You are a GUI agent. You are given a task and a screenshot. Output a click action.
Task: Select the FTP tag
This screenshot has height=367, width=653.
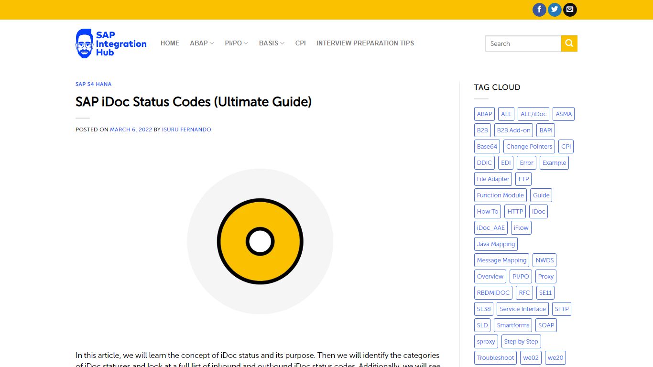(523, 179)
